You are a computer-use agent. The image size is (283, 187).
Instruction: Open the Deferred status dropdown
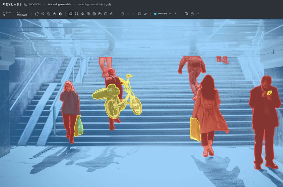pos(162,14)
